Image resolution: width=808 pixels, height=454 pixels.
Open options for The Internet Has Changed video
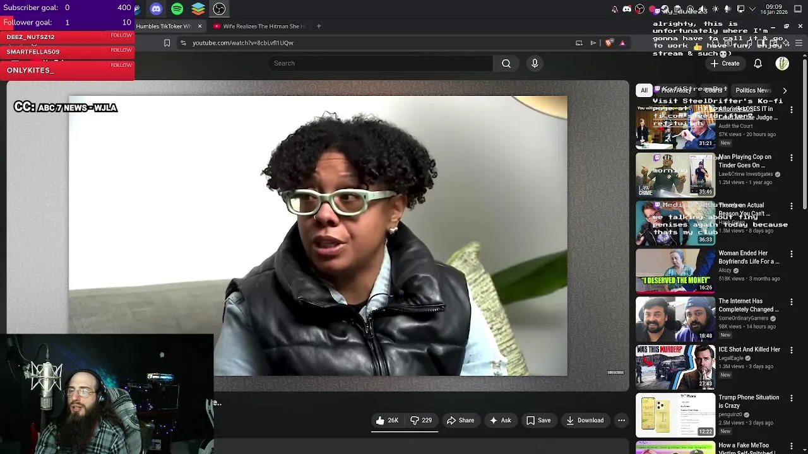coord(792,302)
